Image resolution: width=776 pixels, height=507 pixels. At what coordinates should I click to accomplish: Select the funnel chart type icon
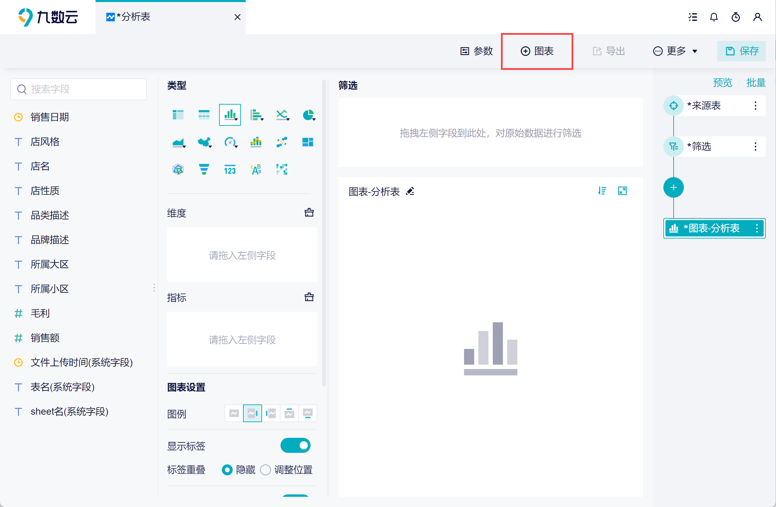[204, 169]
